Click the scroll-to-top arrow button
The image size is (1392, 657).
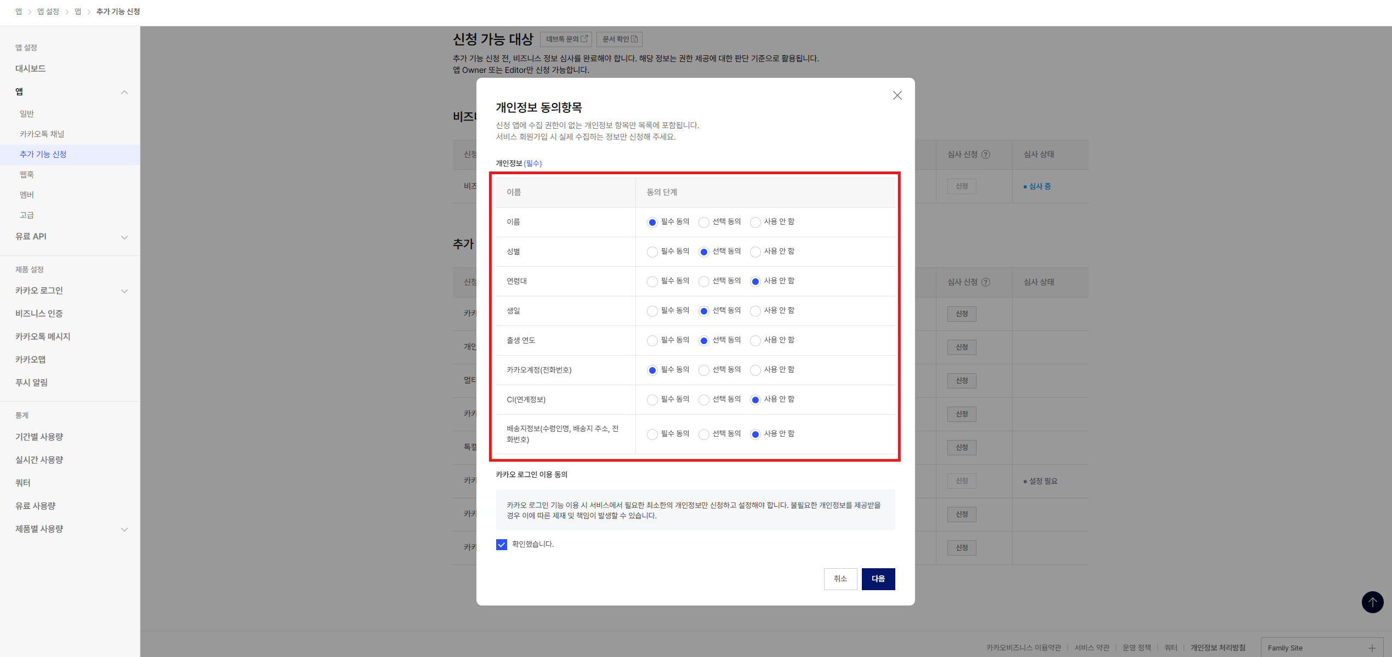(1372, 602)
